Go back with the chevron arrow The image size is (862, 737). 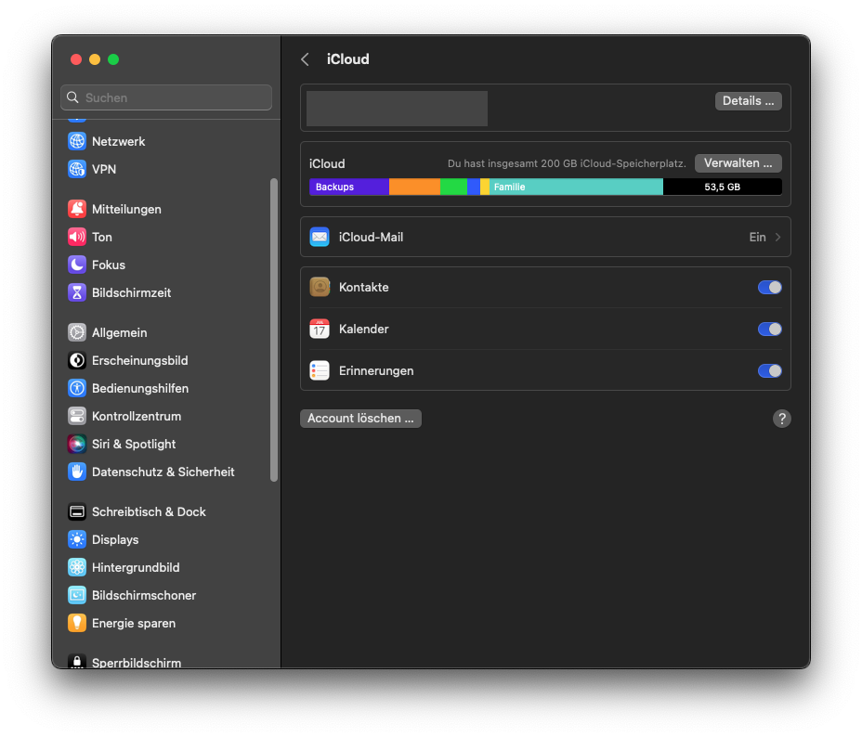point(305,59)
